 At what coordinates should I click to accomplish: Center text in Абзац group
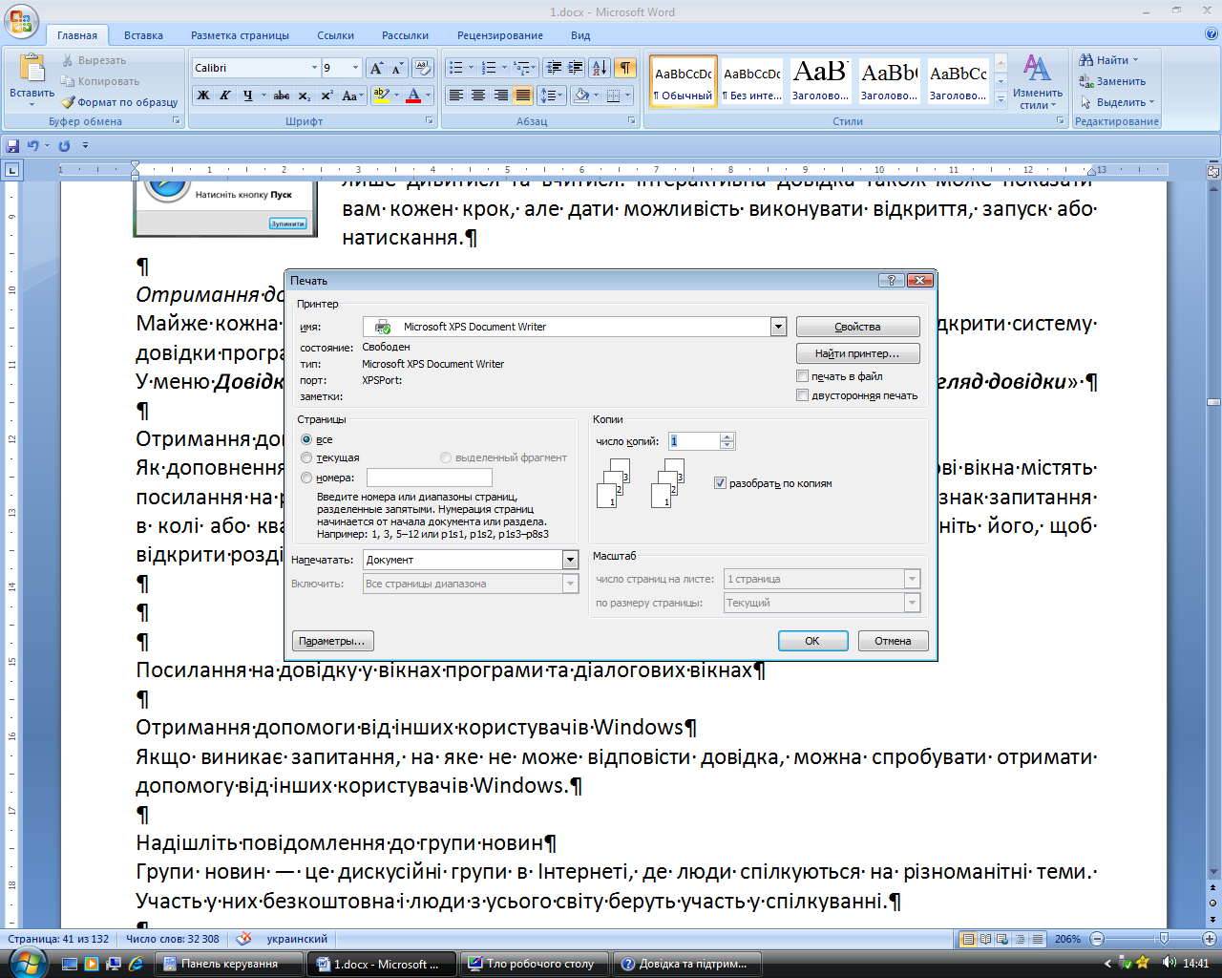[x=478, y=96]
